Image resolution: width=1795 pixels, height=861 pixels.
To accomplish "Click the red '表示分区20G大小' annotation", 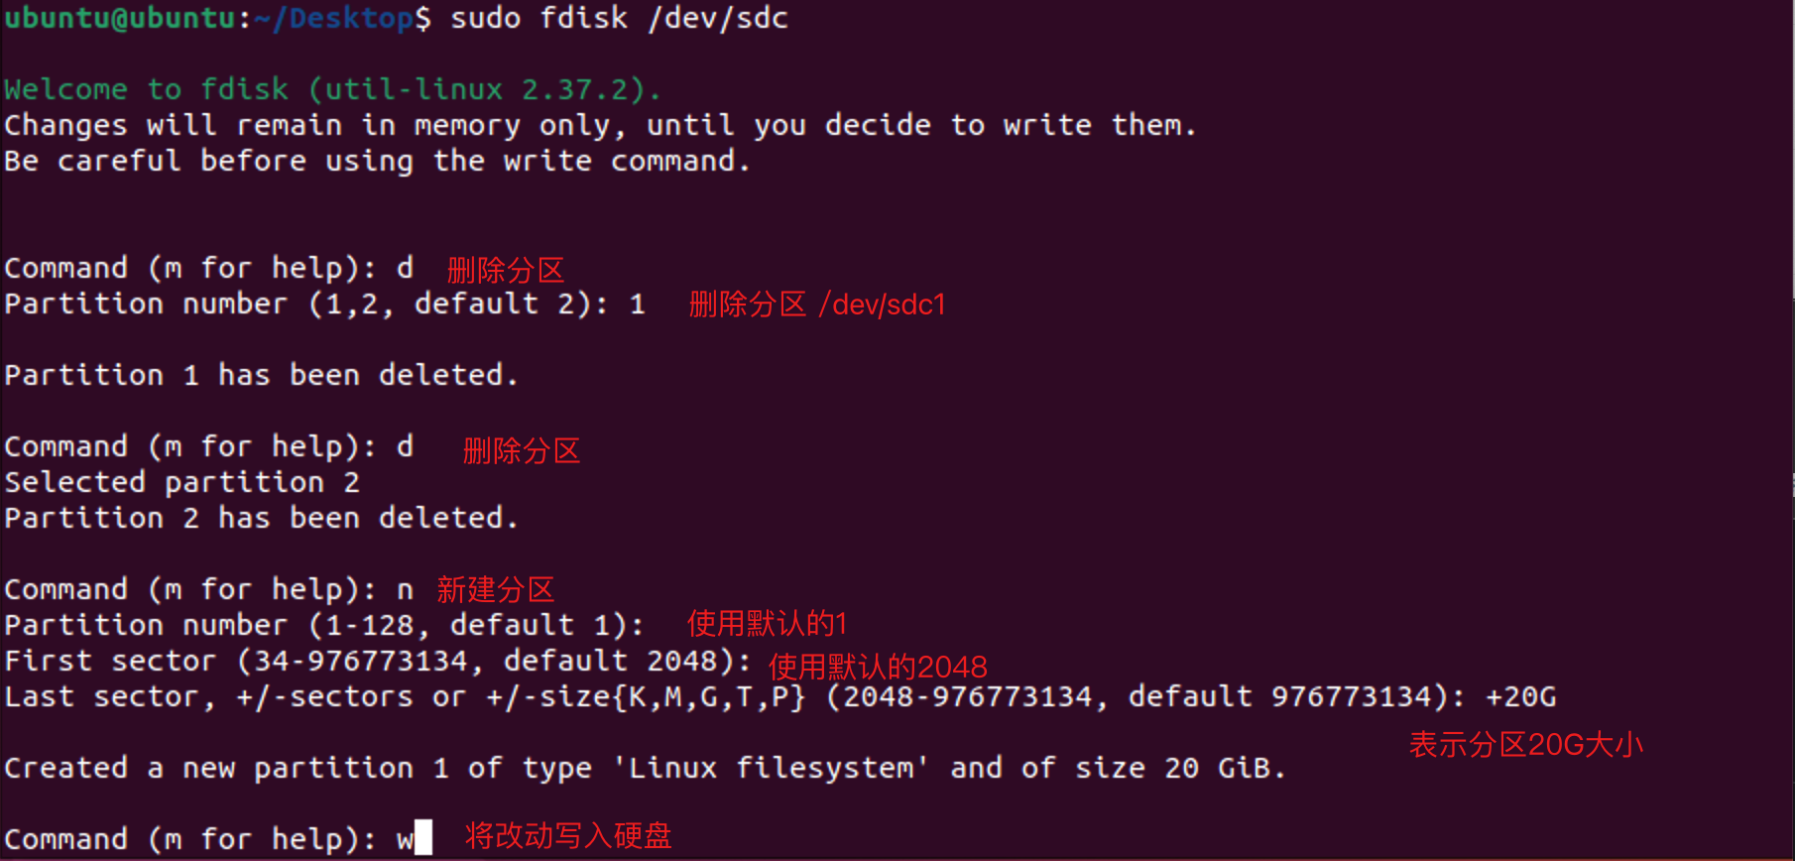I will (x=1526, y=745).
